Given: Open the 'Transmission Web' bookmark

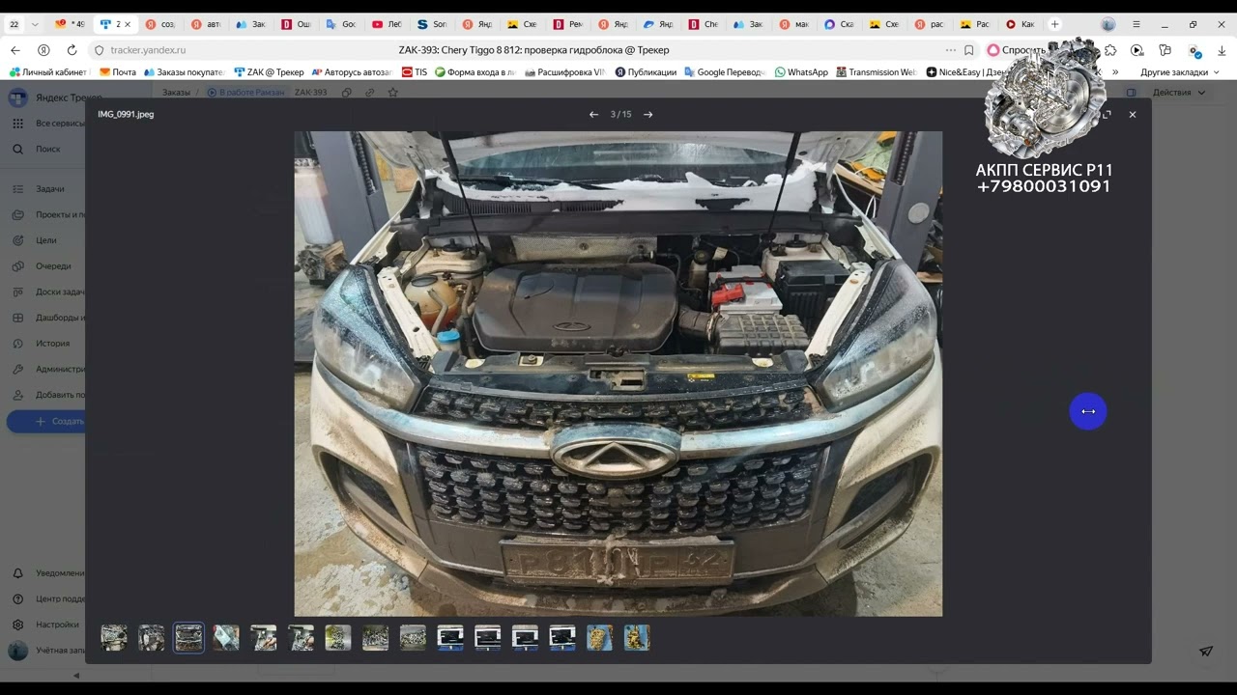Looking at the screenshot, I should pos(877,72).
